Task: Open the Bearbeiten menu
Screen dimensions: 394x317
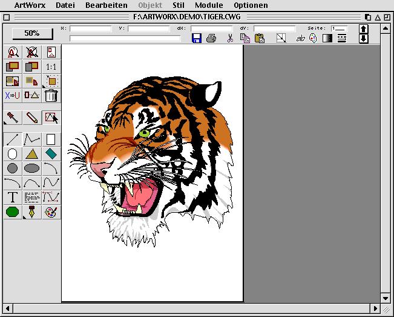Action: click(107, 5)
